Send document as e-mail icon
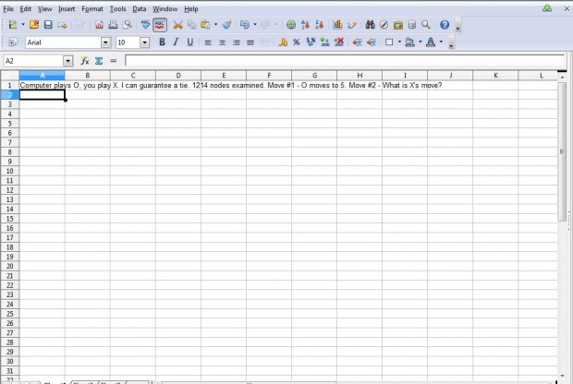Viewport: 573px width, 384px height. 62,25
